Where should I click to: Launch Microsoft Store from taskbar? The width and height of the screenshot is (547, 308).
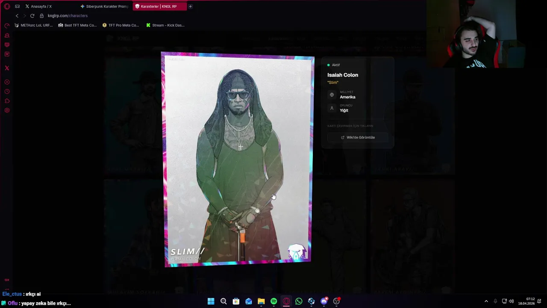pyautogui.click(x=236, y=301)
